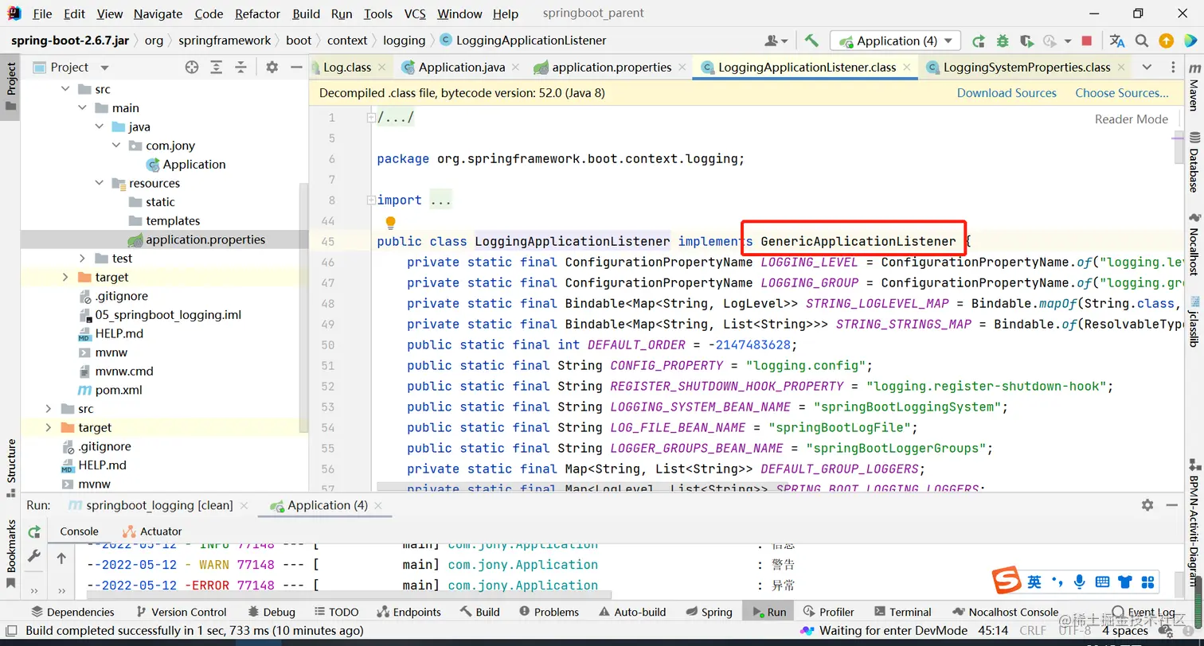This screenshot has height=646, width=1204.
Task: Open the File menu
Action: [42, 14]
